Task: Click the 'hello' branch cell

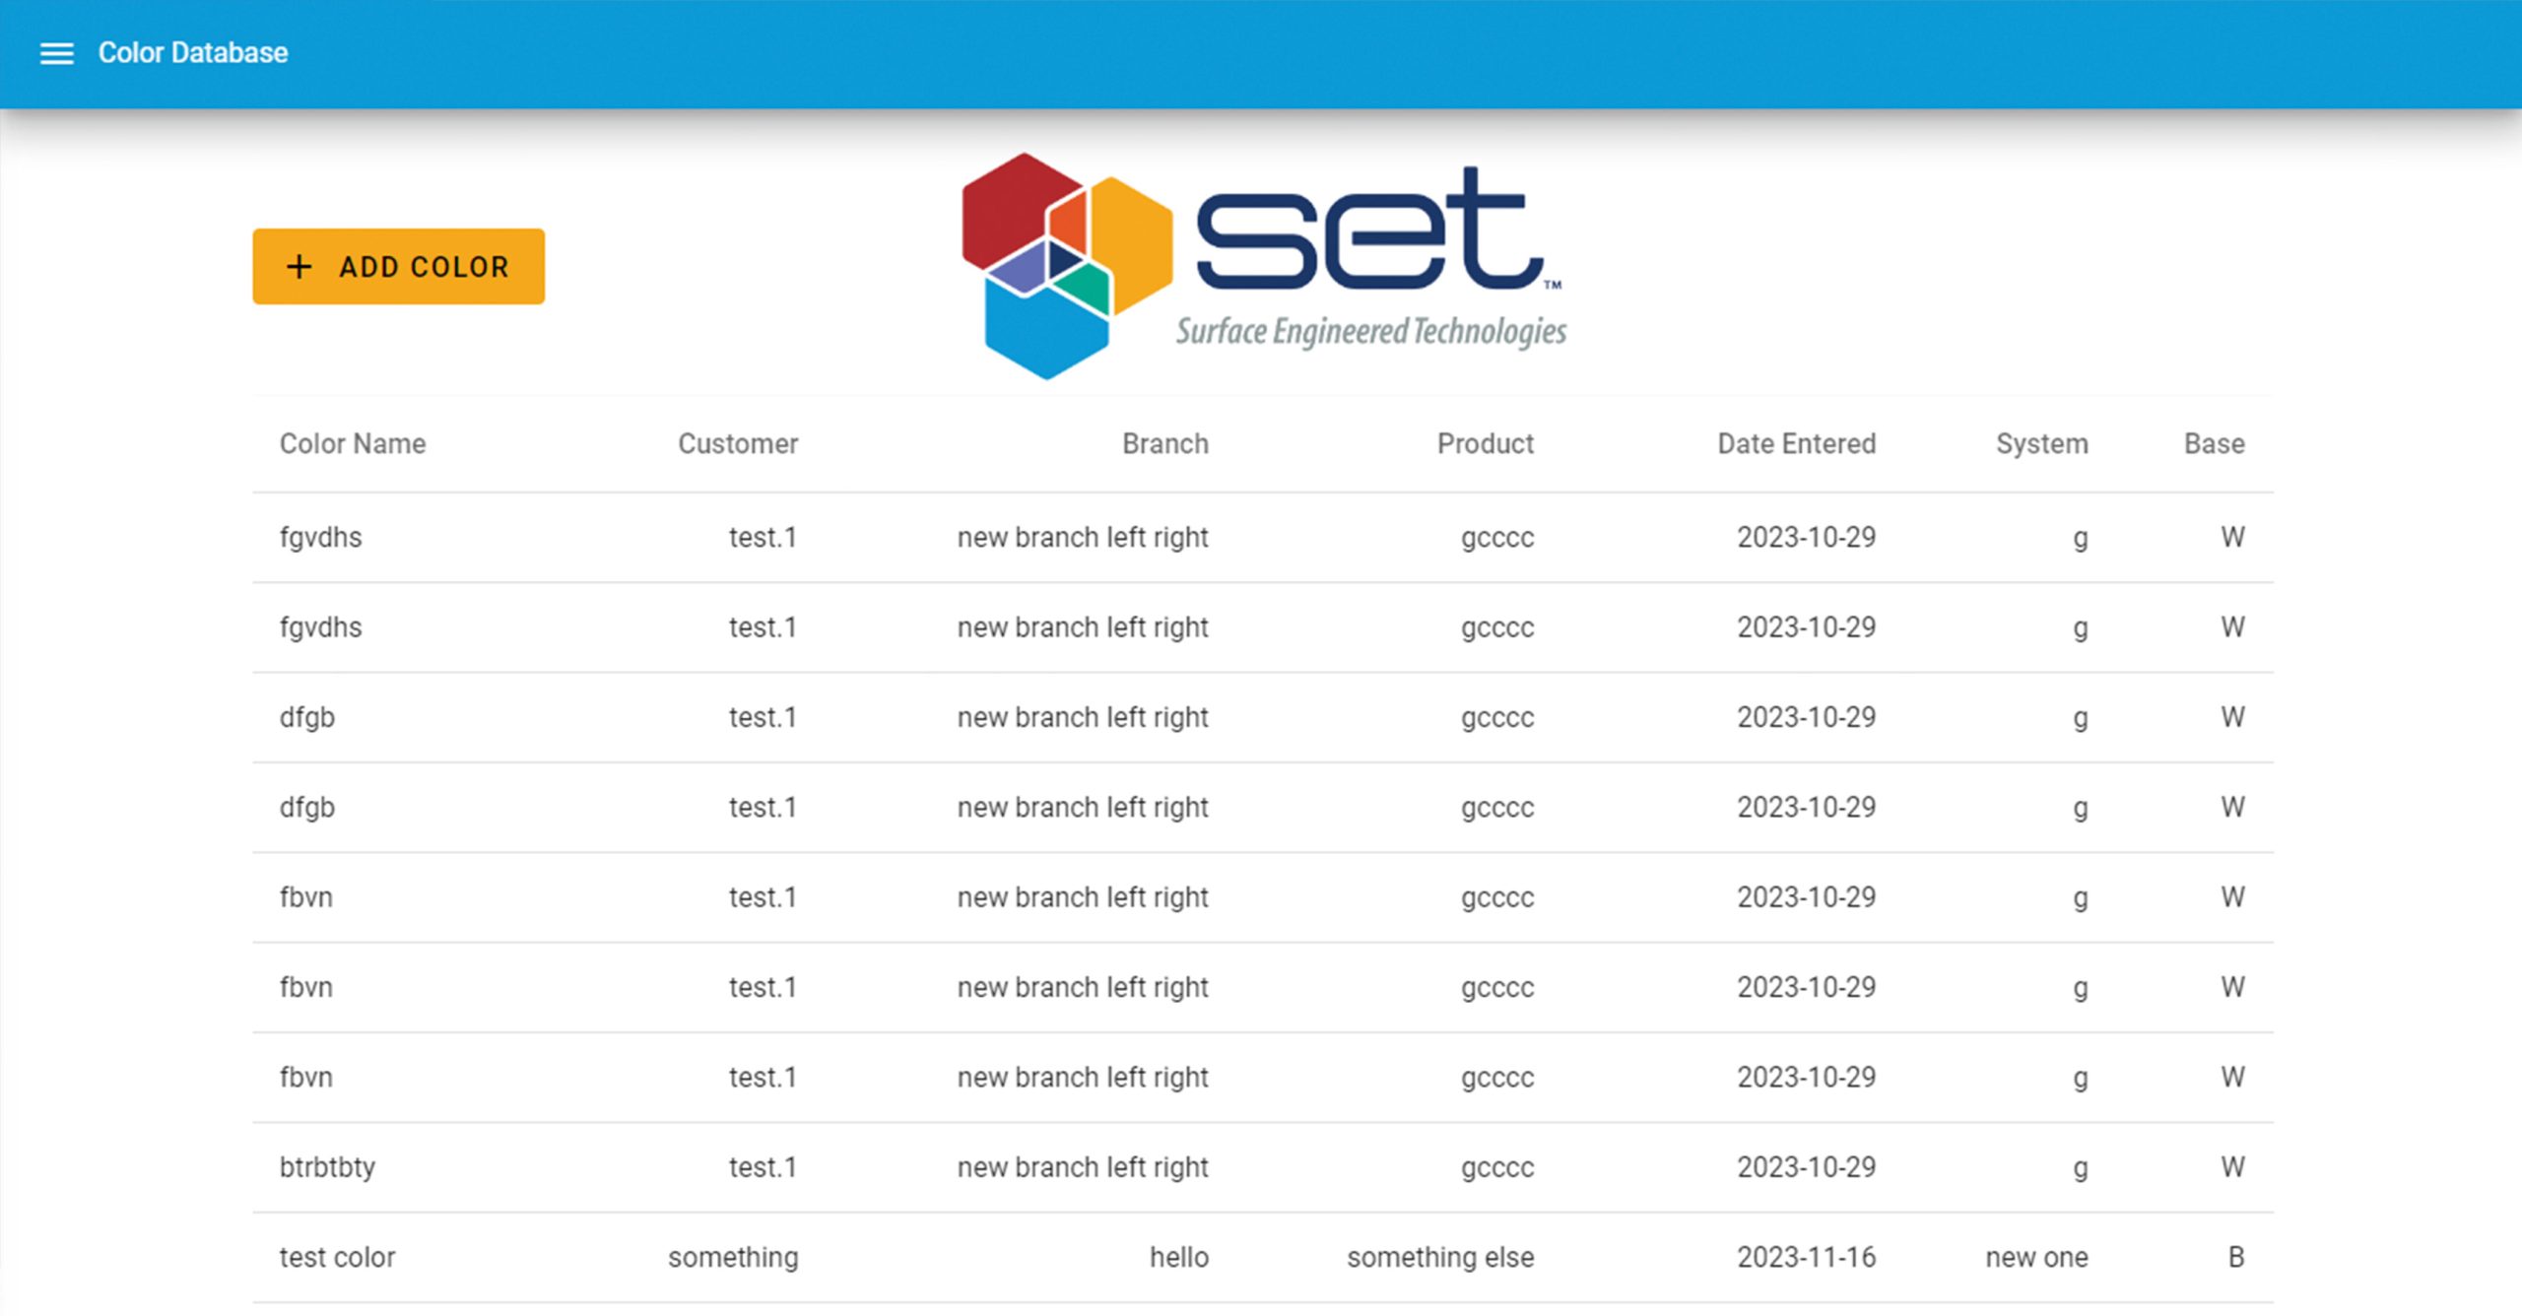Action: [1178, 1258]
